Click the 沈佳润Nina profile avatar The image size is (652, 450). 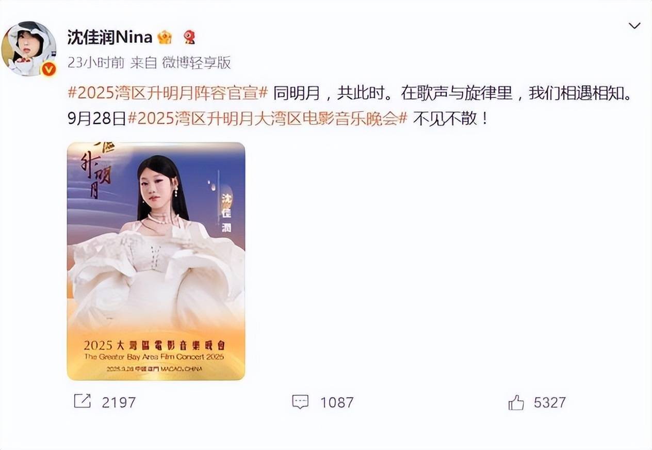coord(29,49)
